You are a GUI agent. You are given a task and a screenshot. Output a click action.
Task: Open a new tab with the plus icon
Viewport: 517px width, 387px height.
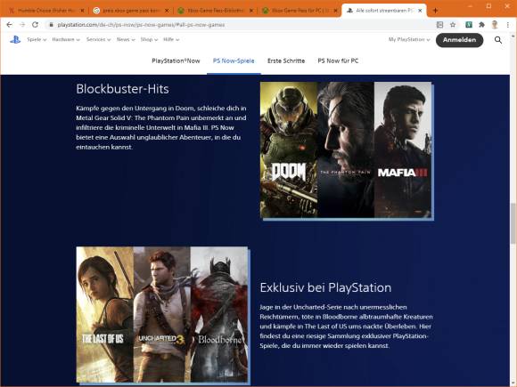click(x=435, y=11)
